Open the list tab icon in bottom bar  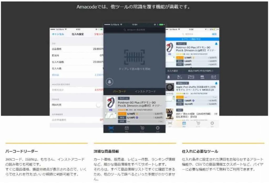click(x=127, y=128)
